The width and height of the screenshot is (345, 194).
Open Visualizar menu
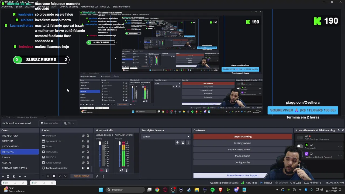(x=30, y=6)
